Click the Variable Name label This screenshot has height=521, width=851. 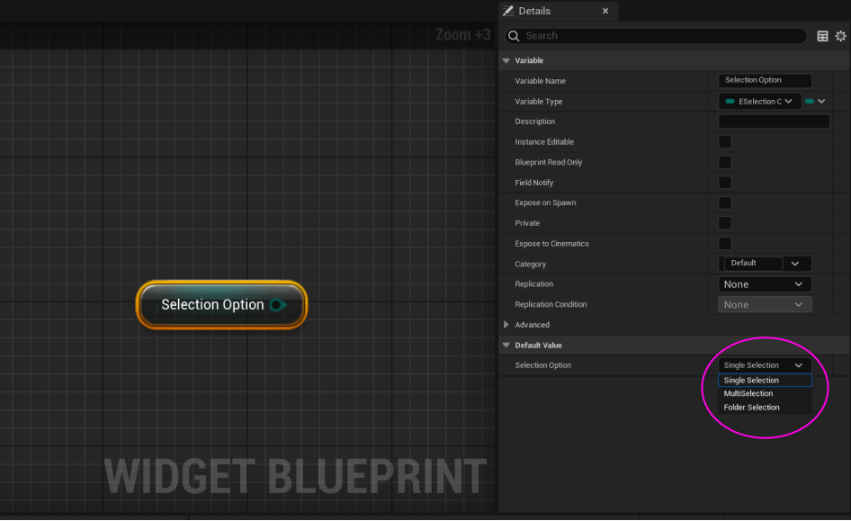pyautogui.click(x=540, y=81)
